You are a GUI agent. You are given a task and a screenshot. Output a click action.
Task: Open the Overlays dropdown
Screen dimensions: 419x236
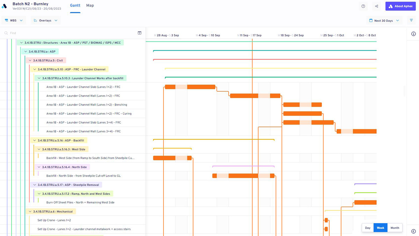(x=55, y=20)
